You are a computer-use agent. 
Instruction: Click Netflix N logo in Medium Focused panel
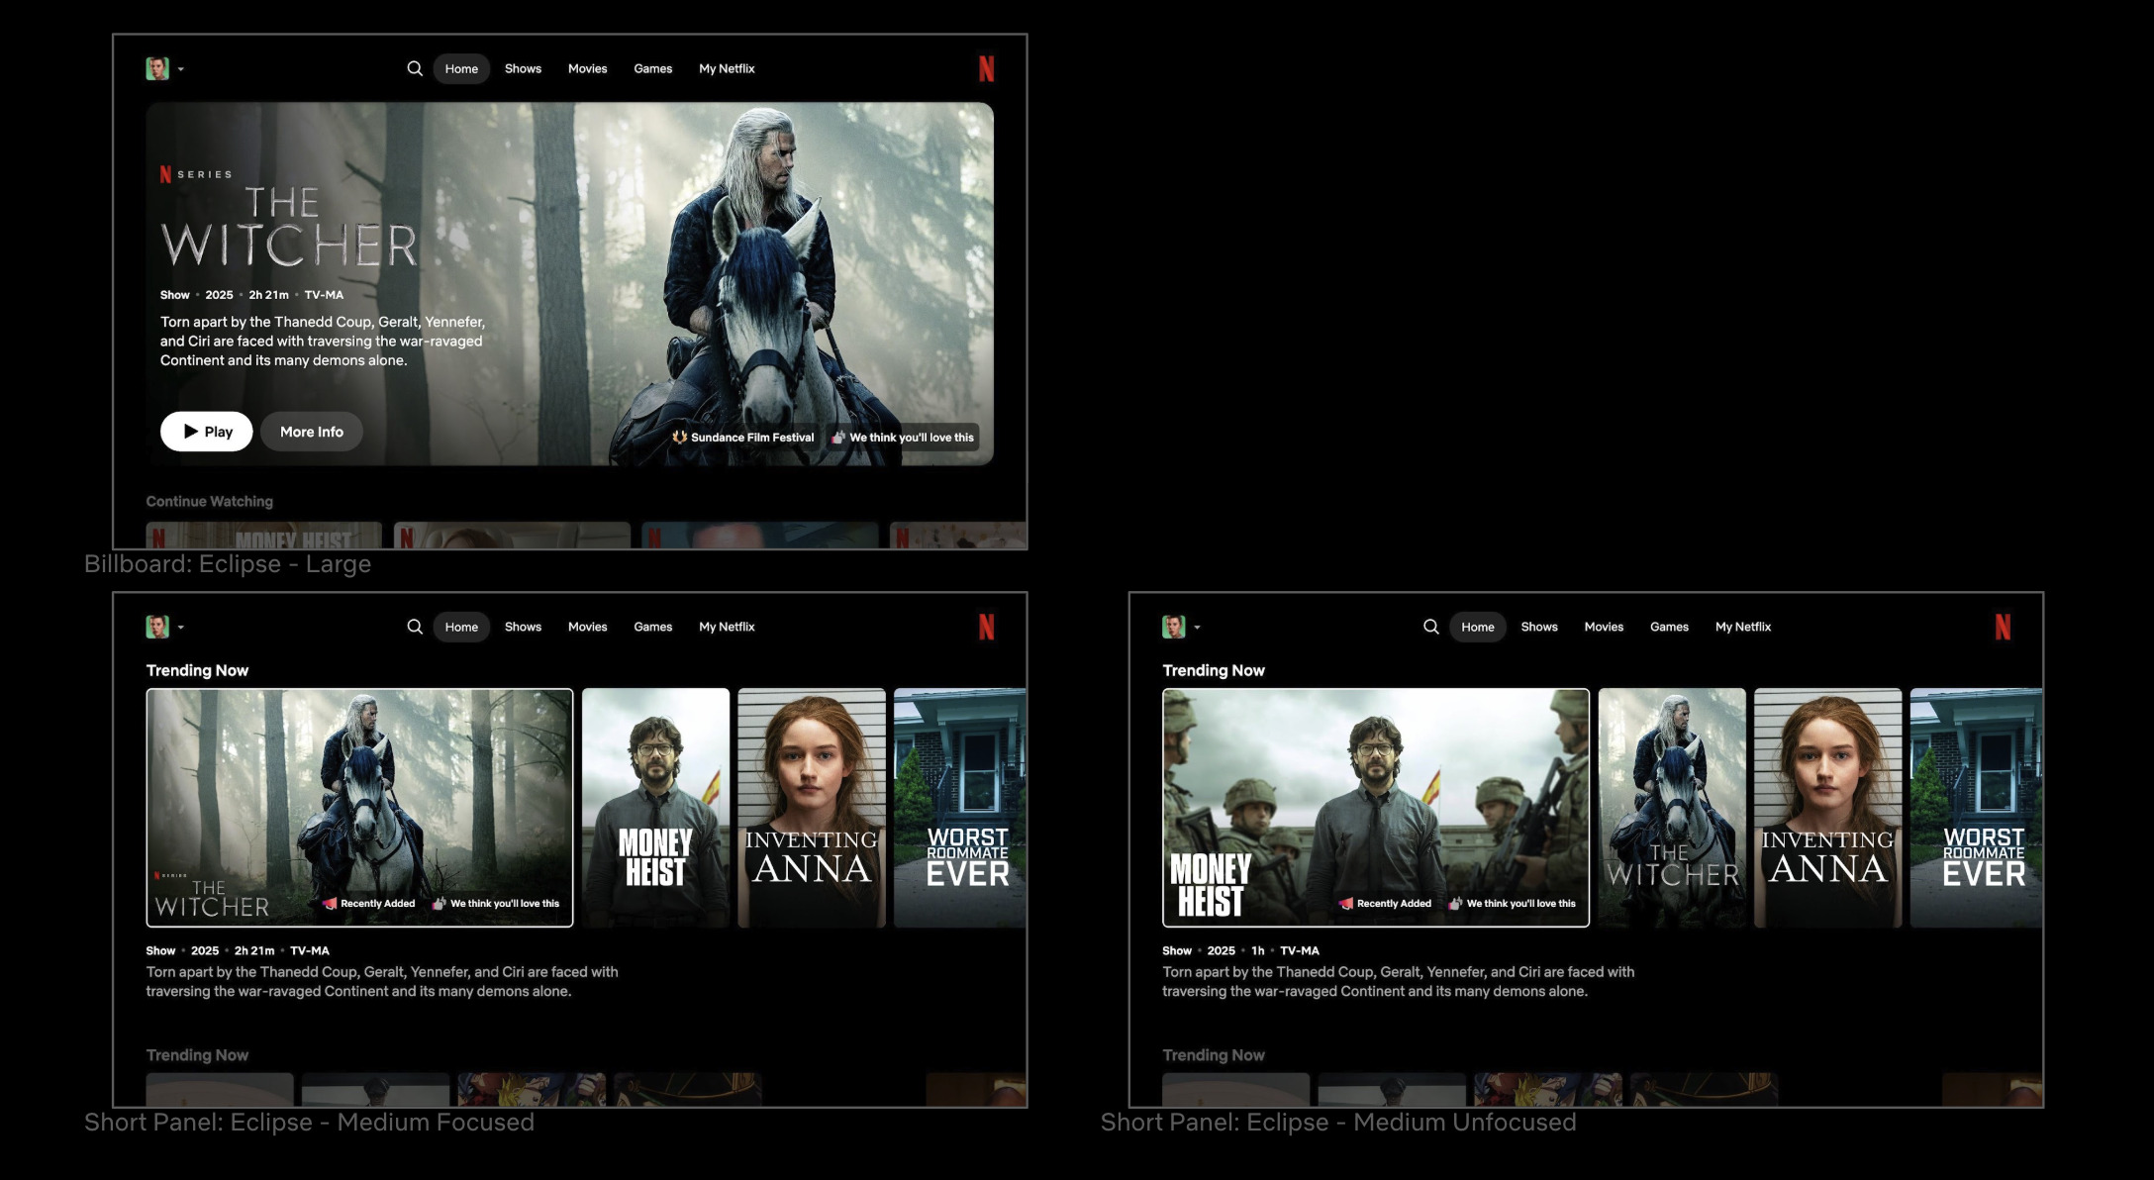coord(986,627)
